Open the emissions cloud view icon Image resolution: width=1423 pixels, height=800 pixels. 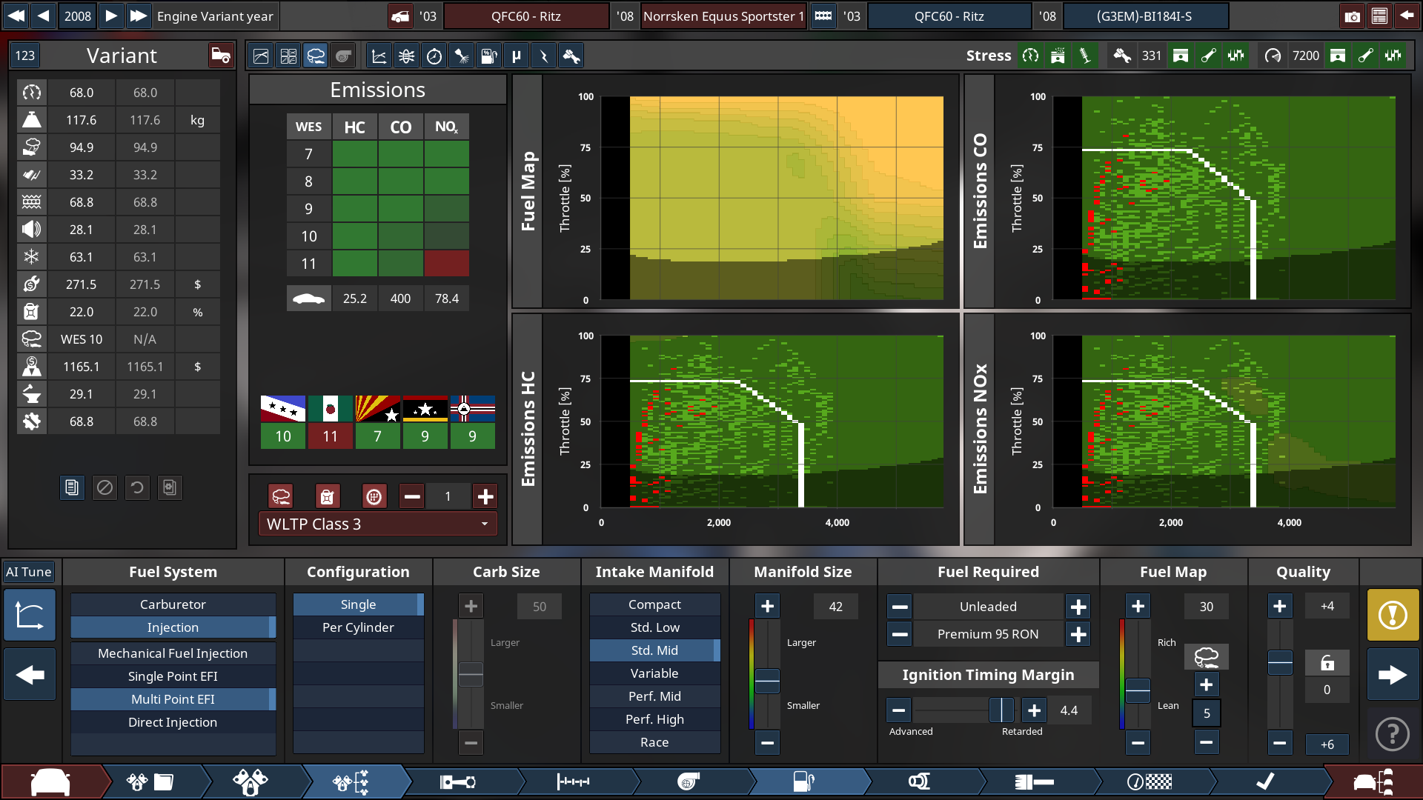point(316,56)
